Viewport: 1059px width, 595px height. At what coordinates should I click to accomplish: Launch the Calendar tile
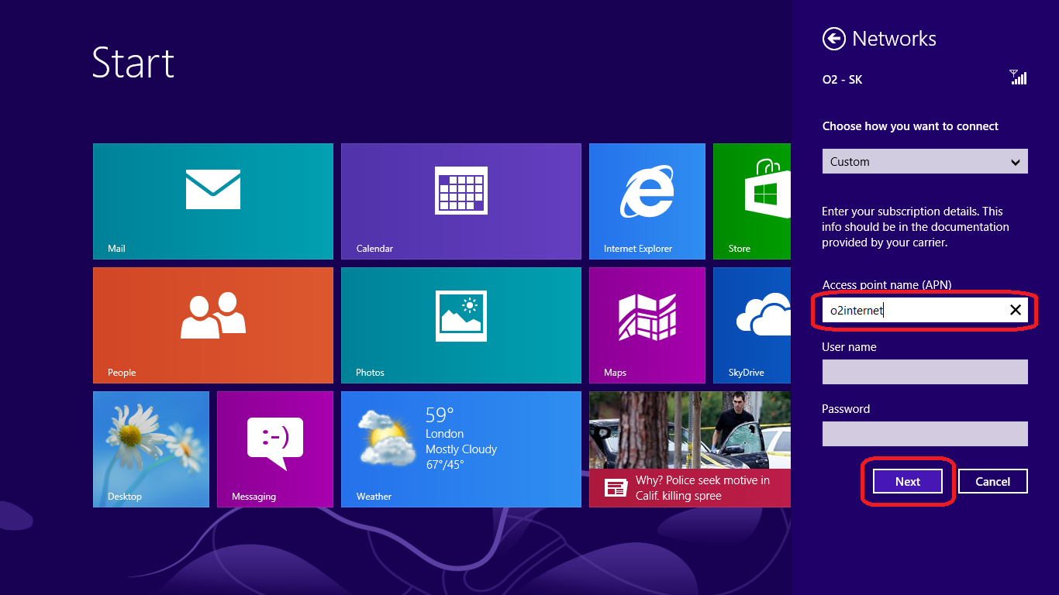(461, 201)
